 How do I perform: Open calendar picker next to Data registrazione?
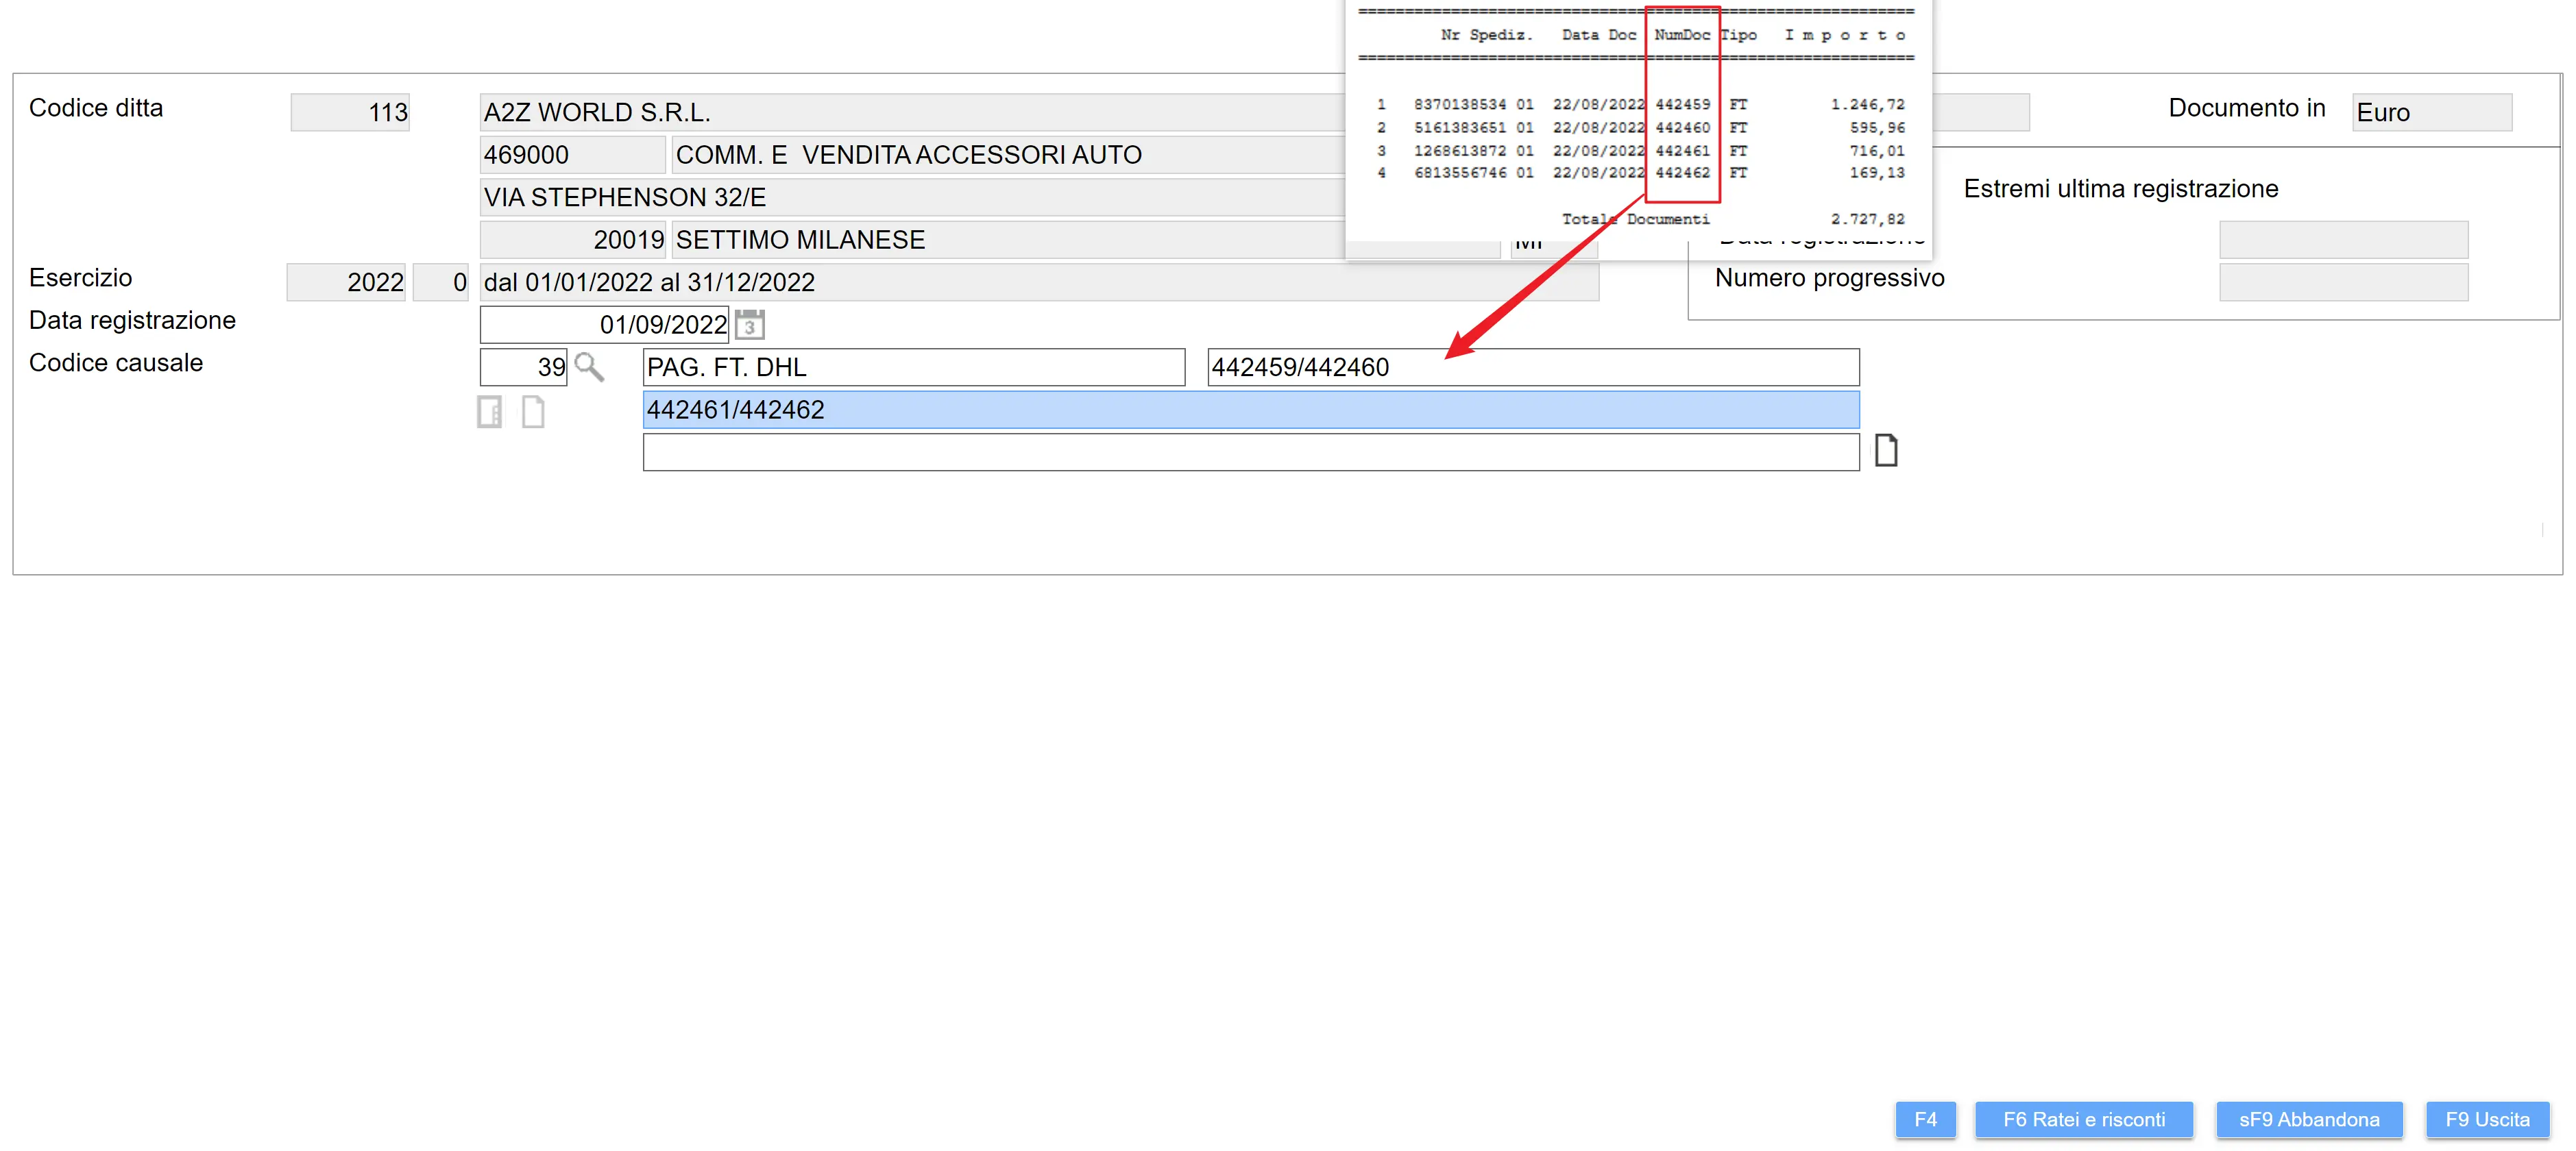click(749, 325)
